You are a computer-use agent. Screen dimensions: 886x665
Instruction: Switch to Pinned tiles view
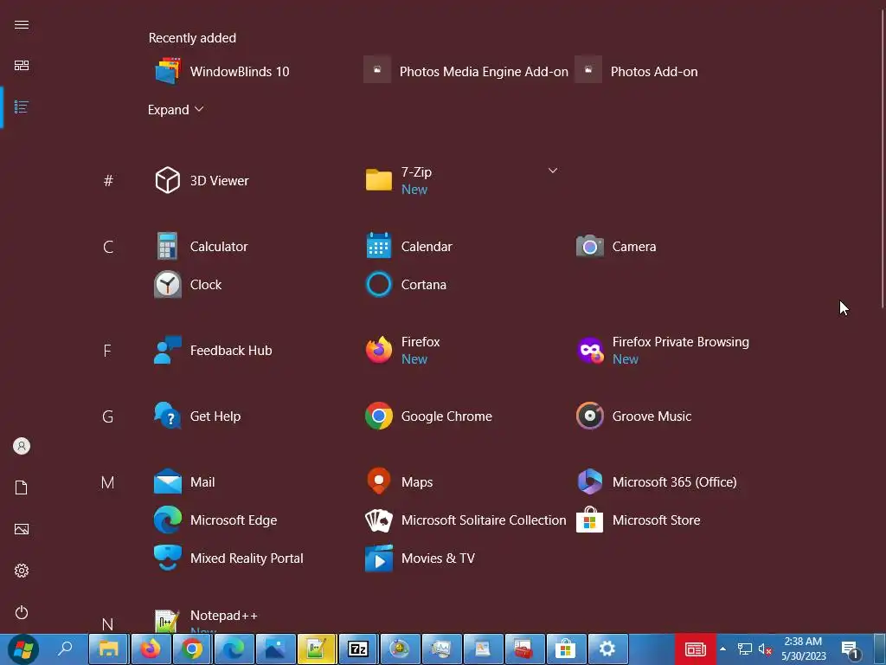click(22, 66)
